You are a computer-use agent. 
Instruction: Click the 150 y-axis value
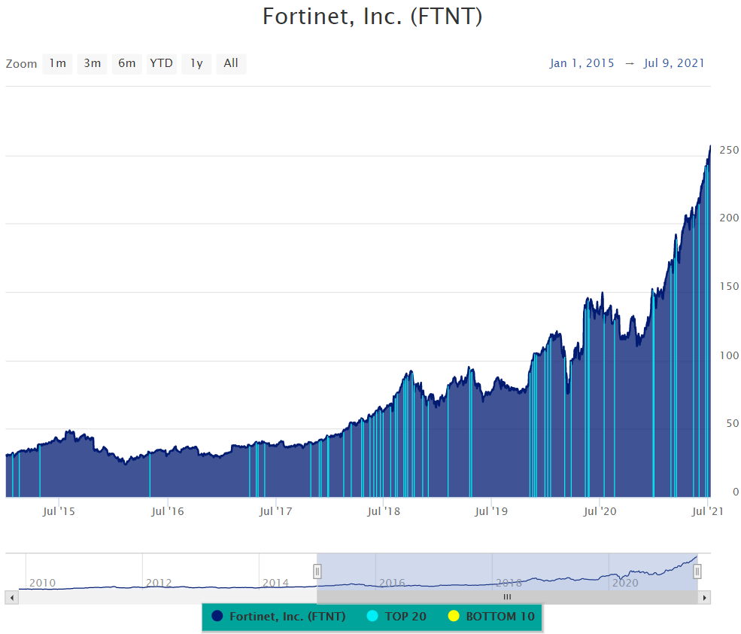tap(729, 287)
